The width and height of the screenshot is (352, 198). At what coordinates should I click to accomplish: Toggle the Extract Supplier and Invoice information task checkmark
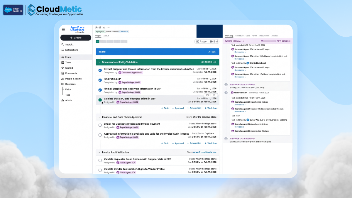100,70
